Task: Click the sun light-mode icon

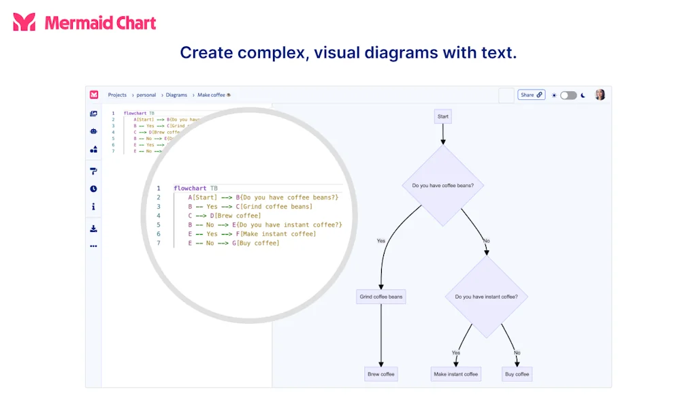Action: (x=554, y=95)
